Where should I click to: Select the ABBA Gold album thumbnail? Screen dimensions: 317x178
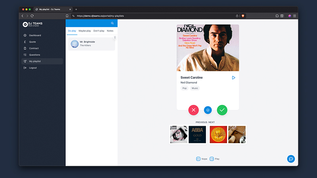(197, 134)
